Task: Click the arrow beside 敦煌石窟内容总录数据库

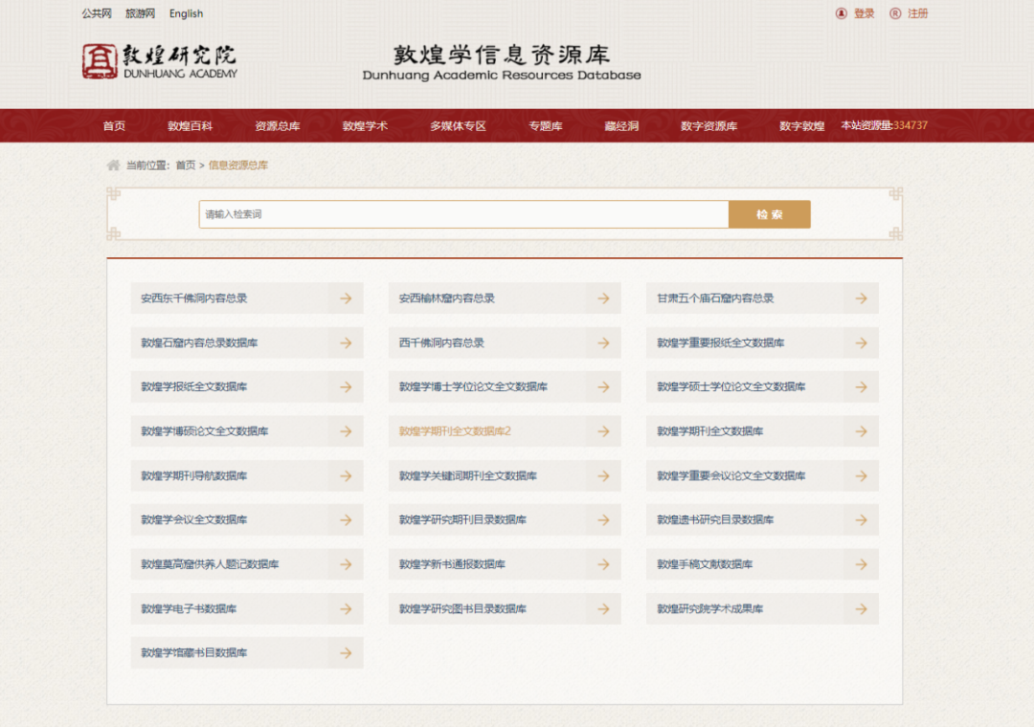Action: 346,342
